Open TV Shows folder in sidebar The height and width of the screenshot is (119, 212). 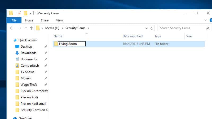coord(27,72)
